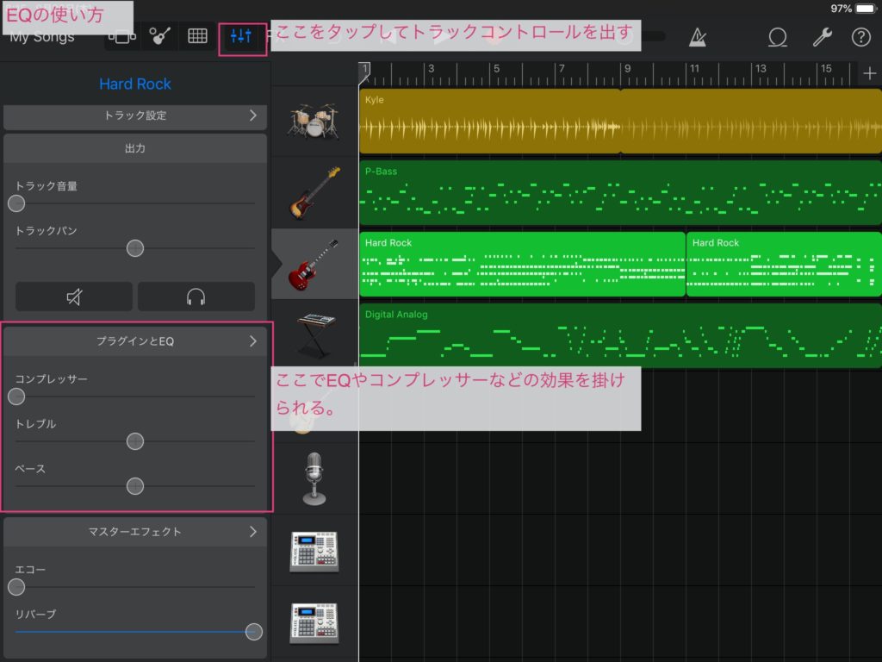Open song settings with the wrench icon
882x662 pixels.
[x=821, y=36]
